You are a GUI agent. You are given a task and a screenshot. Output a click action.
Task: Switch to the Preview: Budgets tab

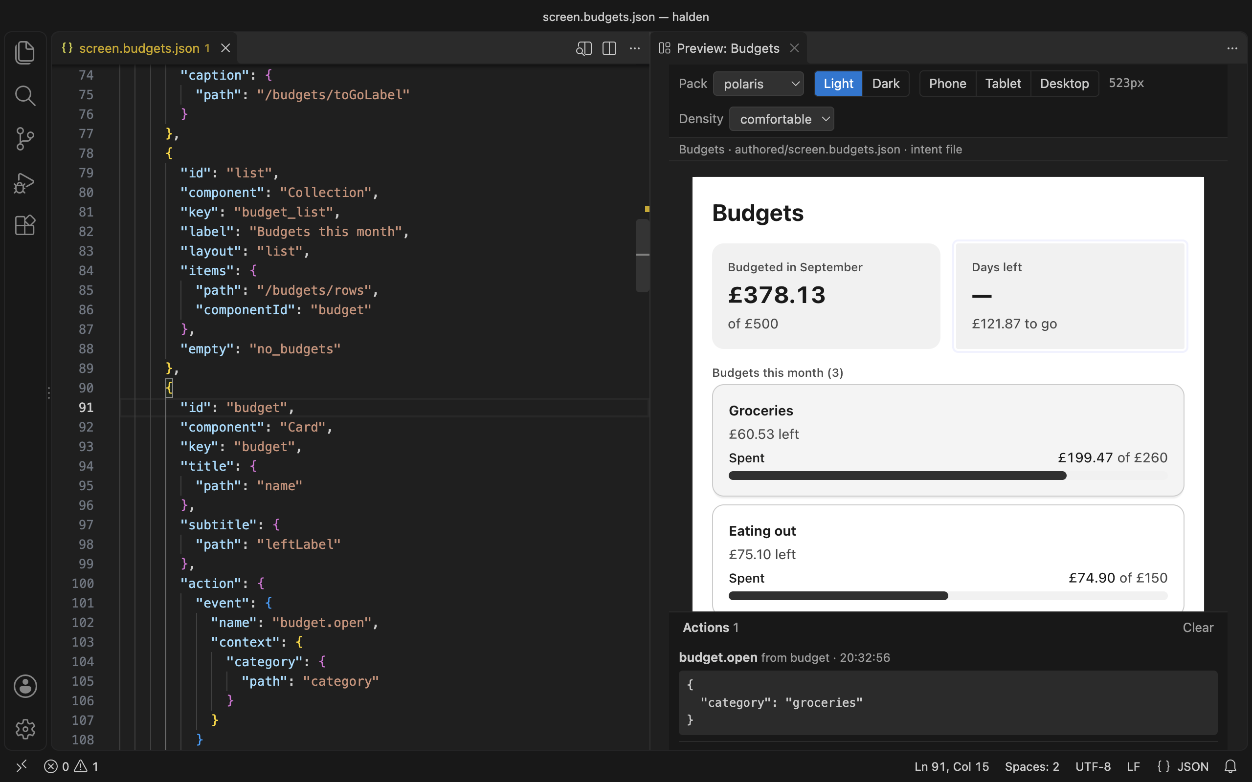click(729, 48)
